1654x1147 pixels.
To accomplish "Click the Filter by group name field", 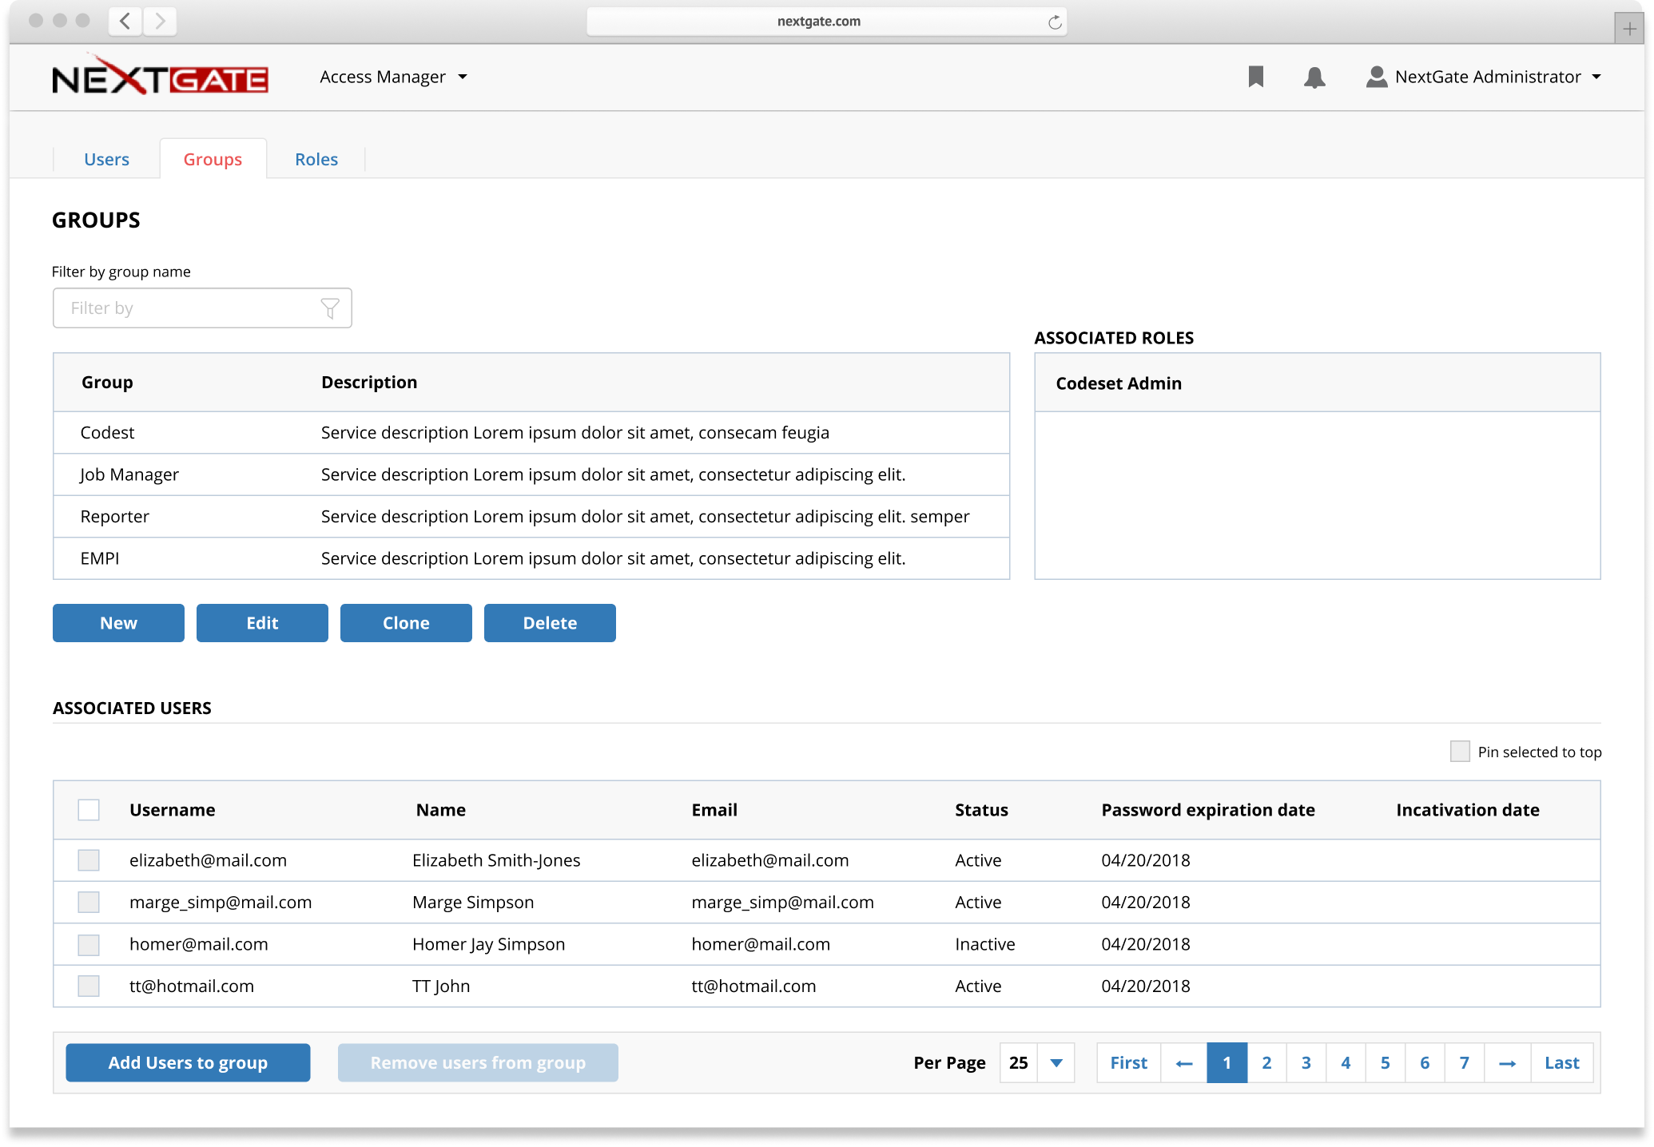I will click(x=202, y=308).
